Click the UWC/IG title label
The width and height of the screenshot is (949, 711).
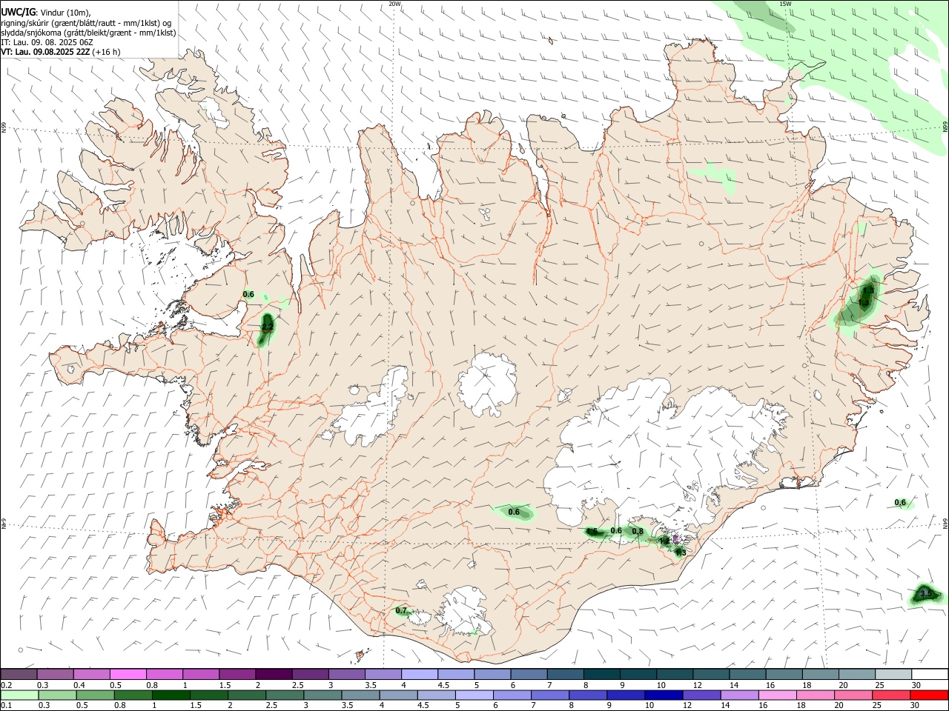pos(18,12)
